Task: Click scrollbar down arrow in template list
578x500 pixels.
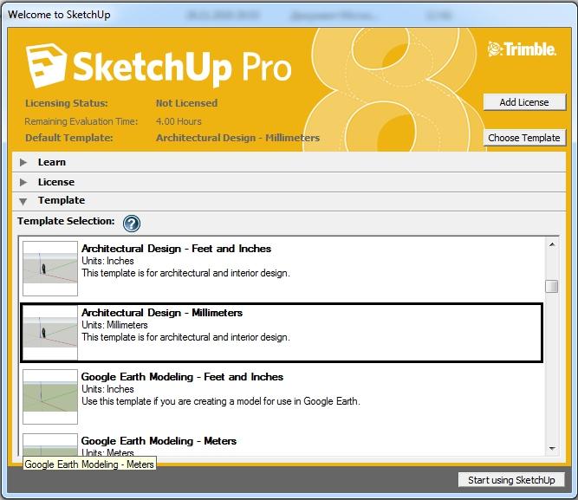Action: click(552, 449)
